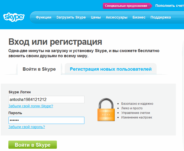Switch to Регистрация новых пользователей tab
184x151 pixels.
click(111, 69)
